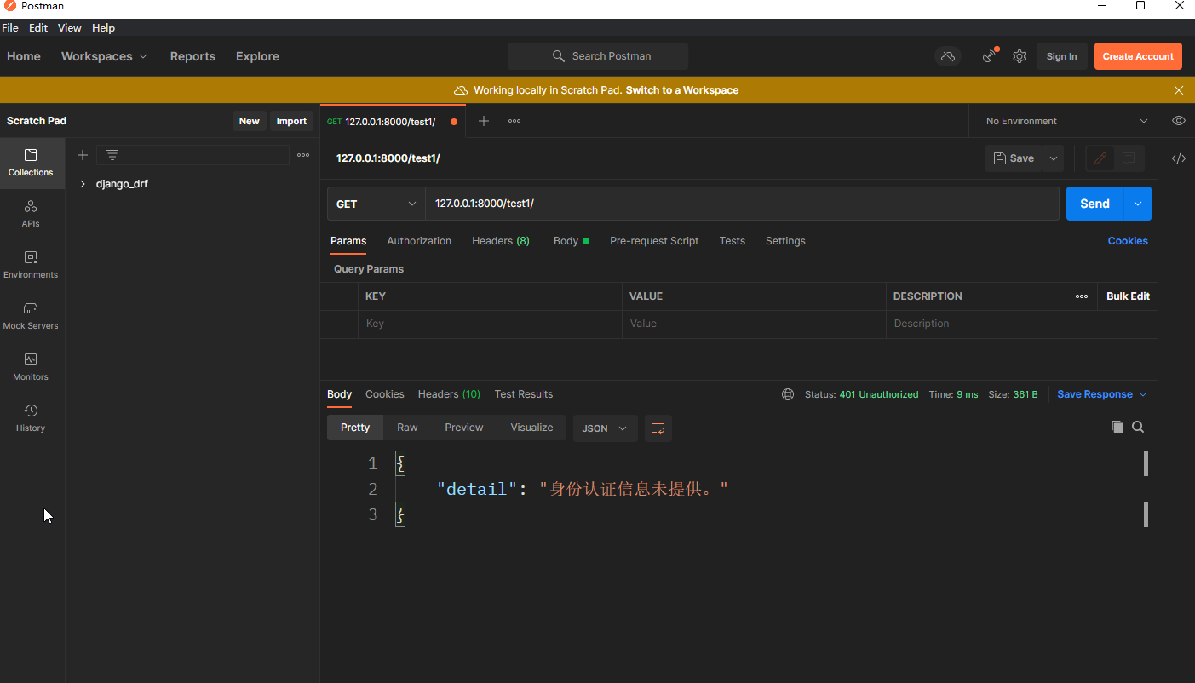Open the GET method dropdown
Screen dimensions: 1195x683
[376, 204]
